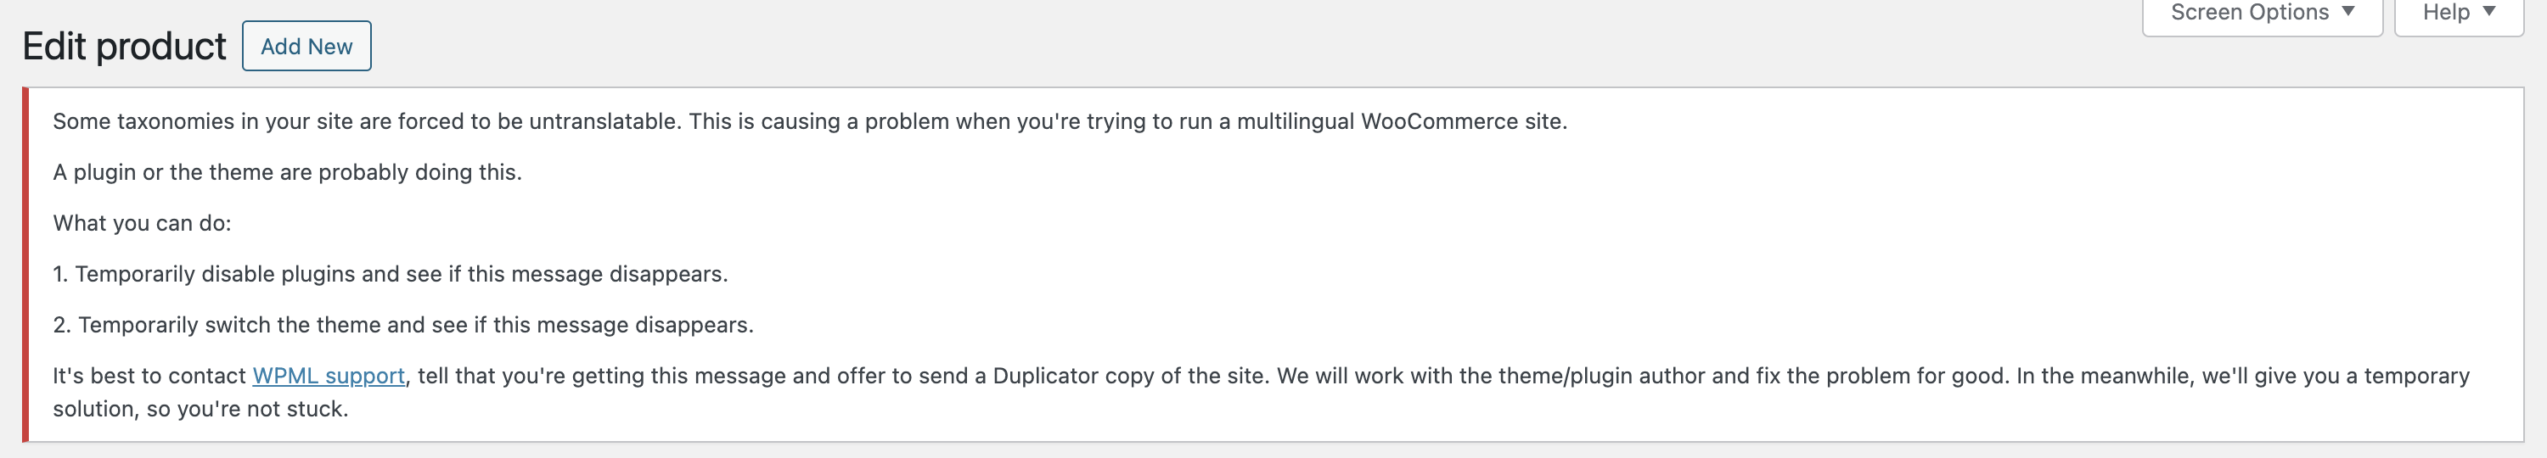Open the Screen Options panel tab

click(x=2263, y=14)
